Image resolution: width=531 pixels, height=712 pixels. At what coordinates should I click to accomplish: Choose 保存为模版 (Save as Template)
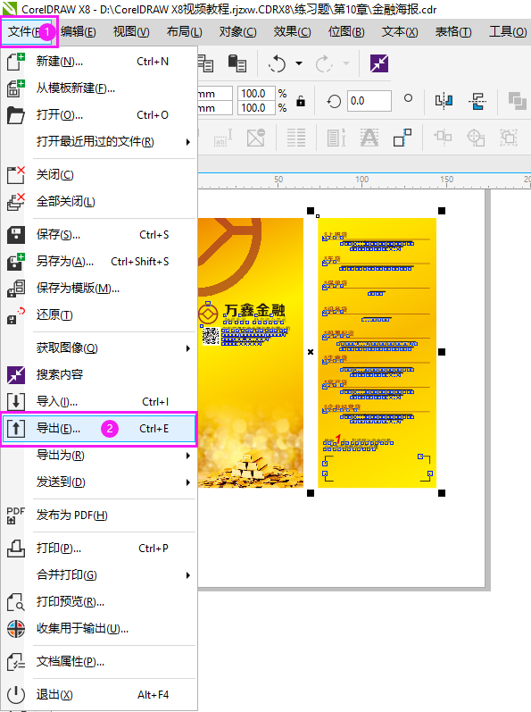tap(99, 288)
